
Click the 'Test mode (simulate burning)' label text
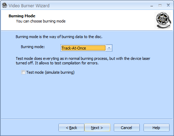51,72
